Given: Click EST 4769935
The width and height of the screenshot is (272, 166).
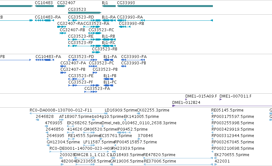Looking at the screenshot, I should pos(46,126).
